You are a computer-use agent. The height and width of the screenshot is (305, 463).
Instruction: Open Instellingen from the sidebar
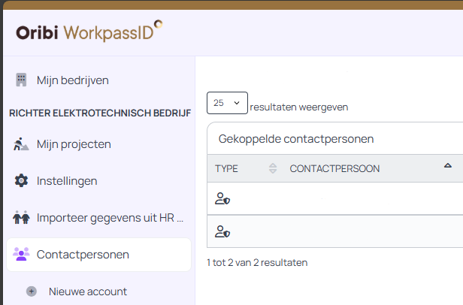67,181
